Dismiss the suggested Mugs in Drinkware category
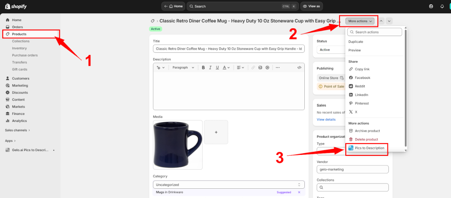The image size is (451, 198). (x=299, y=192)
